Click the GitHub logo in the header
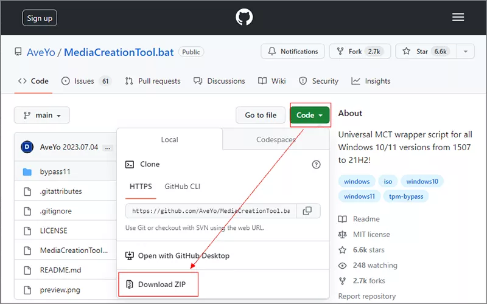Viewport: 487px width, 304px height. [x=244, y=17]
